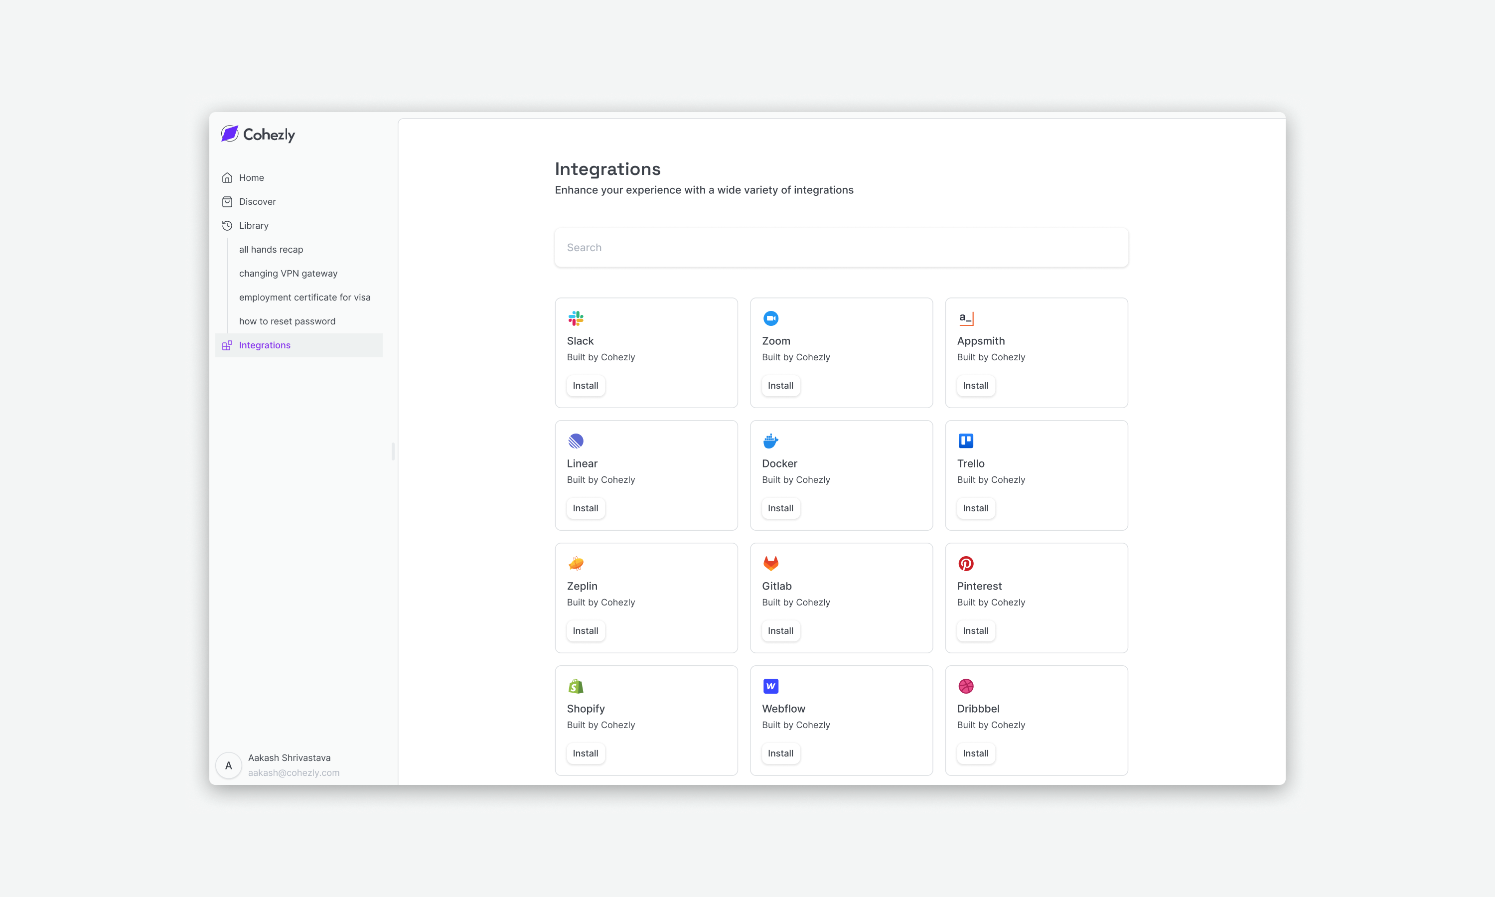Screen dimensions: 1495x897
Task: Open the all hands recap note
Action: (x=271, y=249)
